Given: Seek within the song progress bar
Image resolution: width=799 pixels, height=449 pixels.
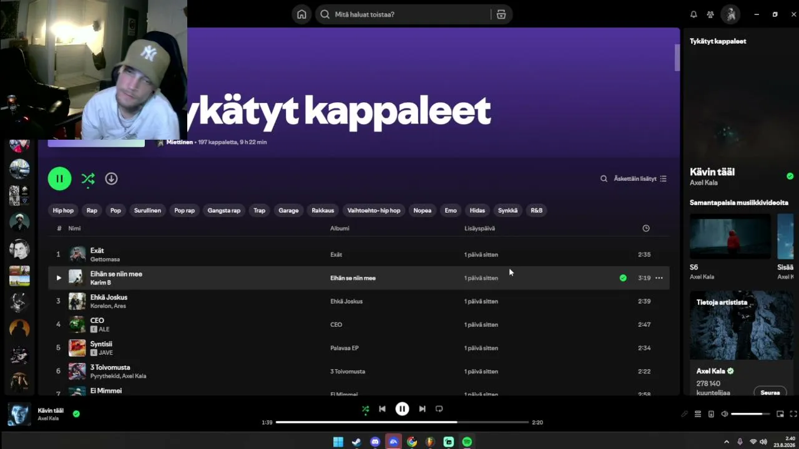Looking at the screenshot, I should tap(402, 422).
